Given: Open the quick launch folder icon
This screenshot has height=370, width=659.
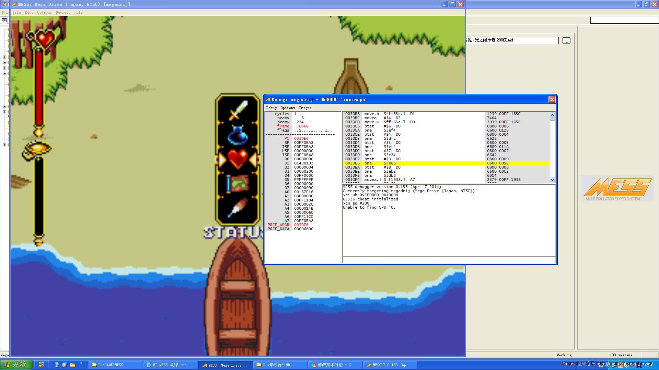Looking at the screenshot, I should pyautogui.click(x=72, y=365).
